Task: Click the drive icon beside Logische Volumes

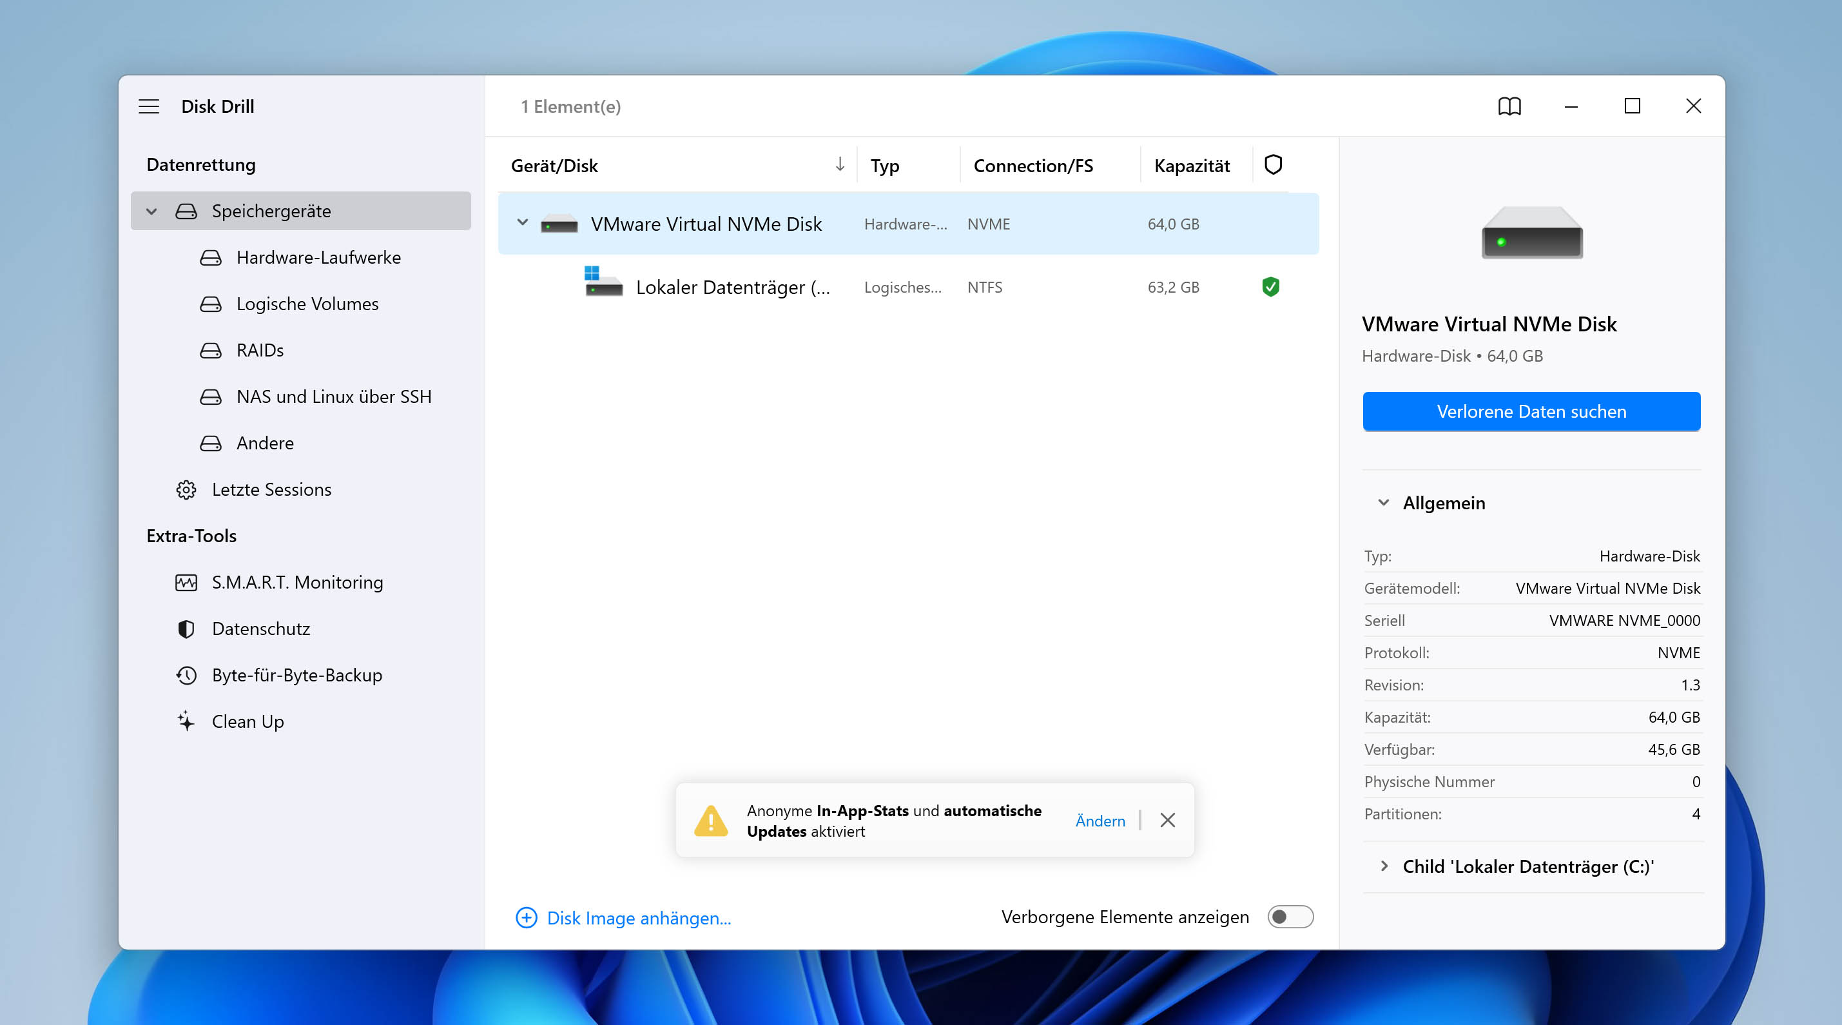Action: point(210,304)
